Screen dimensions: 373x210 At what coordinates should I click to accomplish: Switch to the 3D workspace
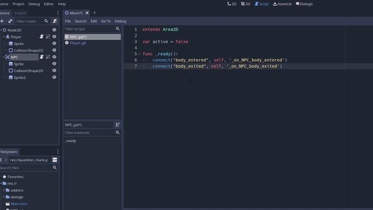click(245, 4)
